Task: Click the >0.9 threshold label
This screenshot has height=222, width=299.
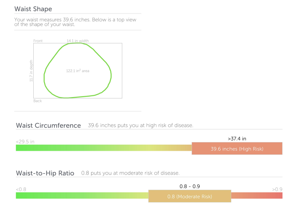Action: [x=277, y=189]
